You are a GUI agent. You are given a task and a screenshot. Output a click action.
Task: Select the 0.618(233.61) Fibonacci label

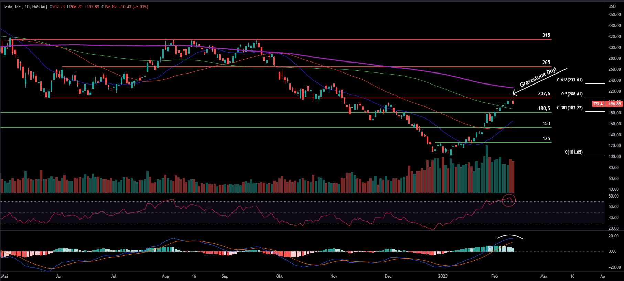570,80
